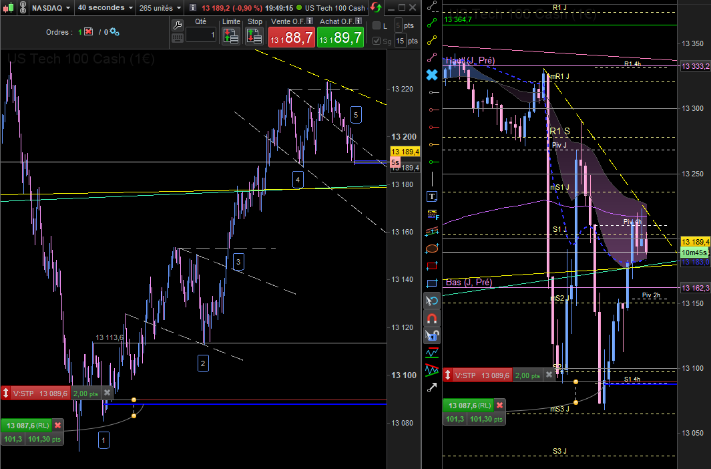Click the red Vente O.F. sell button
Screen dimensions: 711x469
tap(291, 37)
